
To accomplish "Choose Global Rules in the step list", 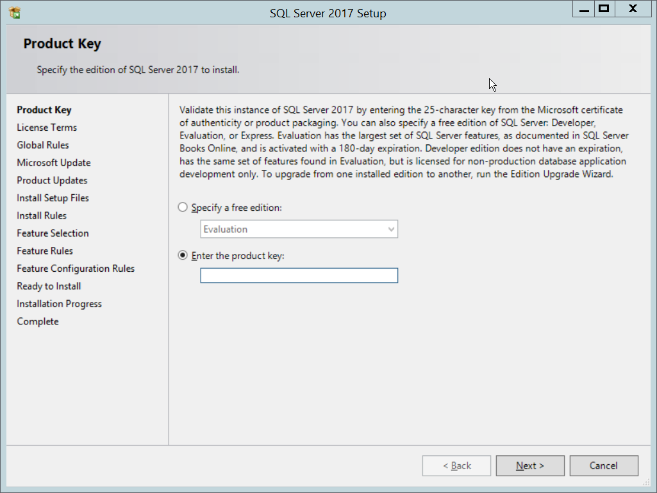I will click(43, 145).
